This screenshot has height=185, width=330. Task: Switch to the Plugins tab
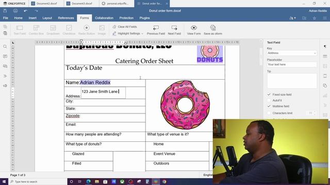click(144, 18)
